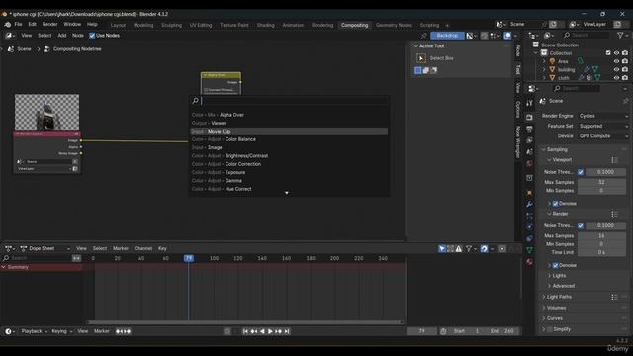The height and width of the screenshot is (356, 633).
Task: Hide the building object in viewport
Action: point(616,70)
